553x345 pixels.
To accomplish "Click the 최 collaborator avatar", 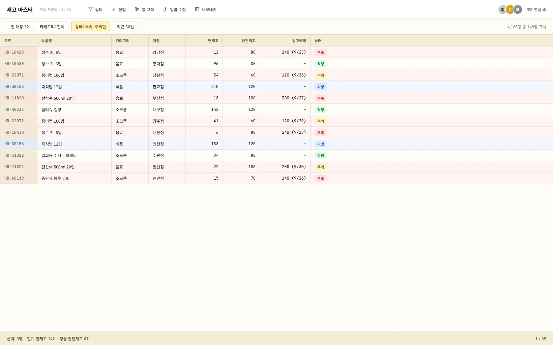I will click(x=502, y=9).
